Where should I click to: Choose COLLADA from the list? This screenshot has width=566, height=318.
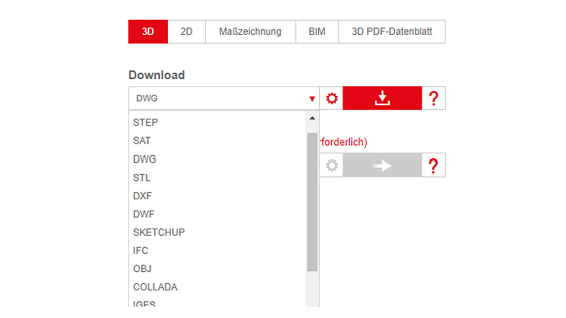[155, 287]
